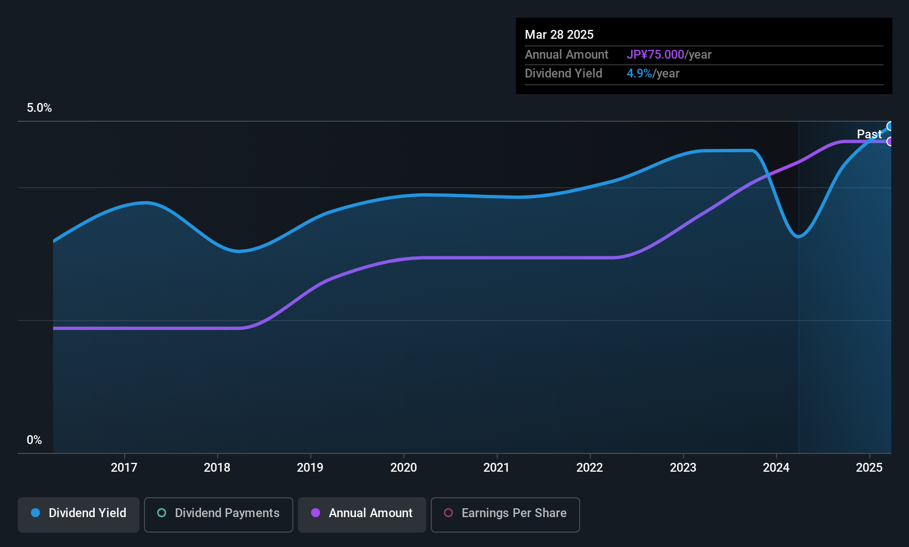Toggle the Dividend Yield legend button
The image size is (909, 547).
(x=79, y=514)
